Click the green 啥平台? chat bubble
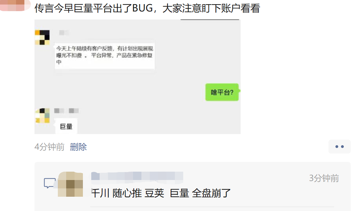 pos(222,92)
